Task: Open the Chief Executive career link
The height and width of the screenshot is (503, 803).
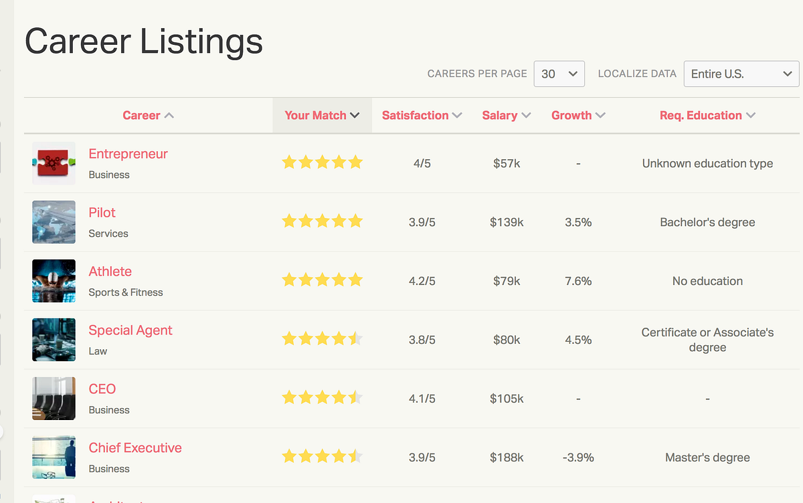Action: [135, 448]
